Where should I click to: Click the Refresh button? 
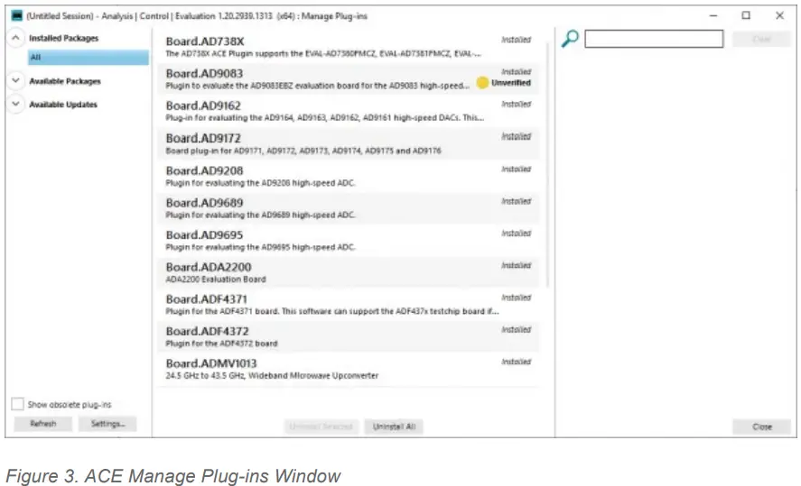click(43, 424)
